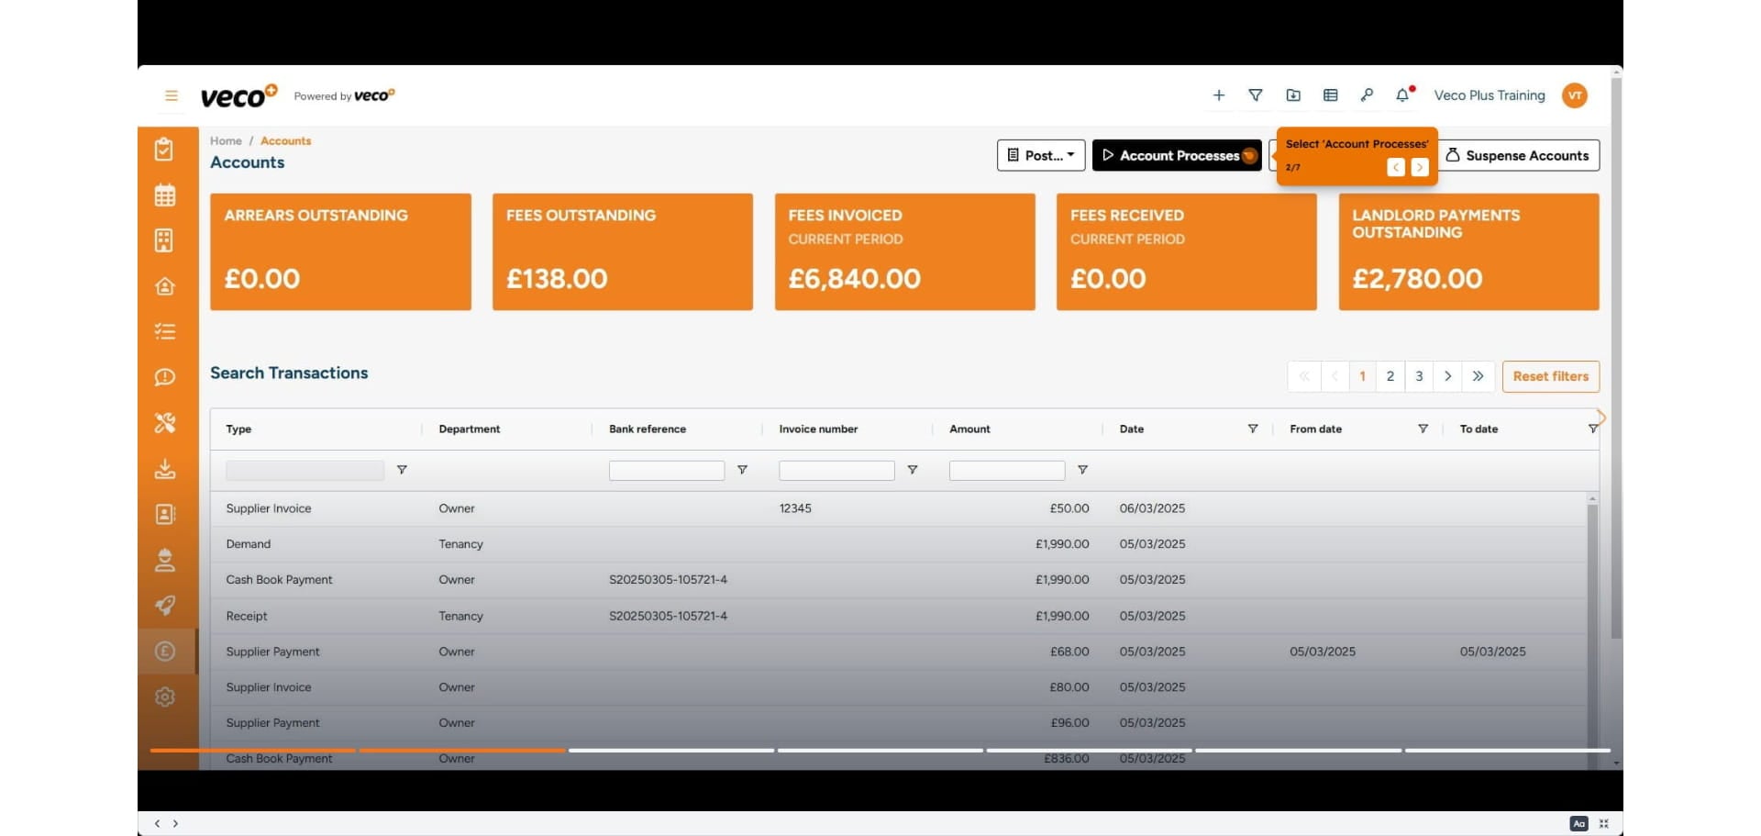This screenshot has width=1761, height=836.
Task: Jump to the last transactions page
Action: click(1478, 376)
